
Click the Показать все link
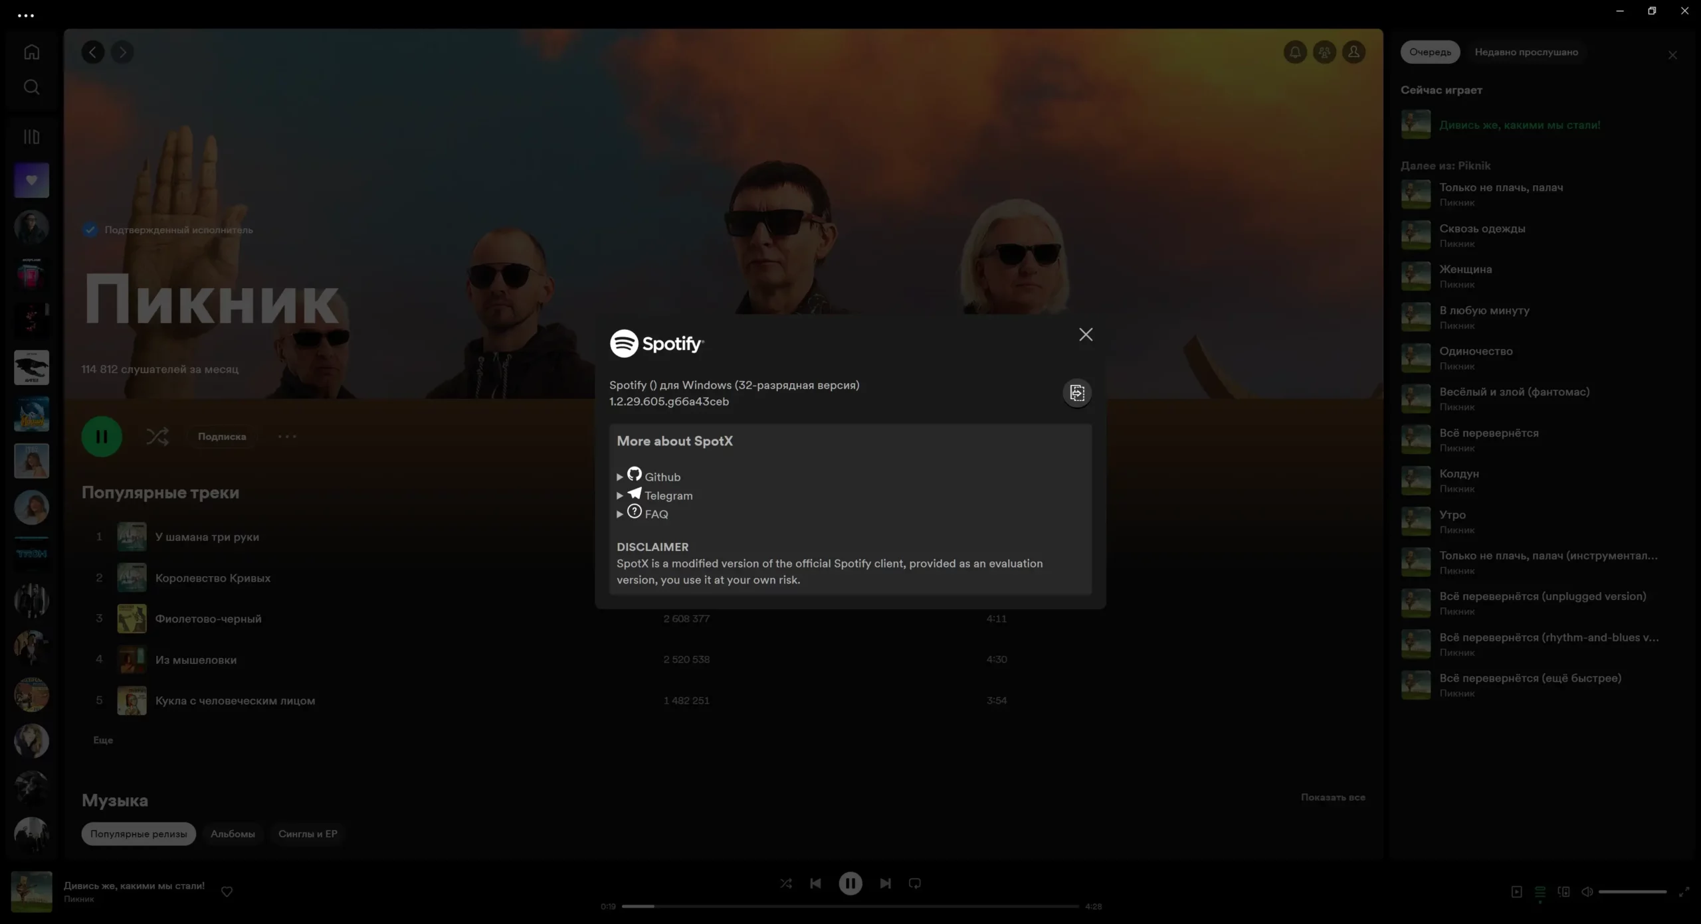1332,797
